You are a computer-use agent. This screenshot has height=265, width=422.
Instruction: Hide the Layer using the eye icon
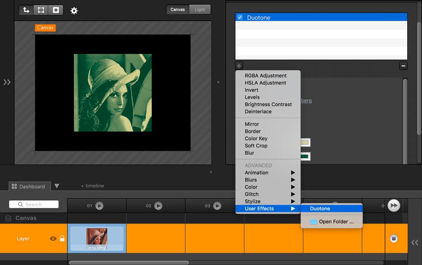click(53, 238)
